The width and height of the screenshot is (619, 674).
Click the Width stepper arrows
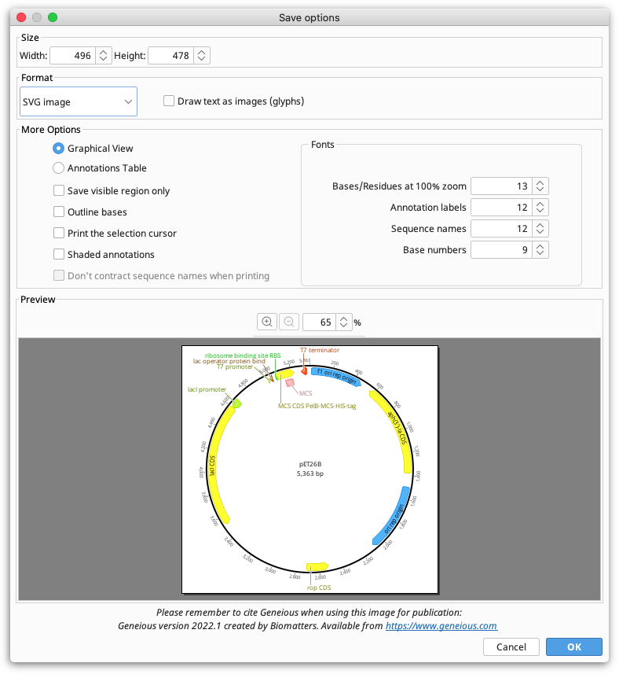tap(103, 56)
